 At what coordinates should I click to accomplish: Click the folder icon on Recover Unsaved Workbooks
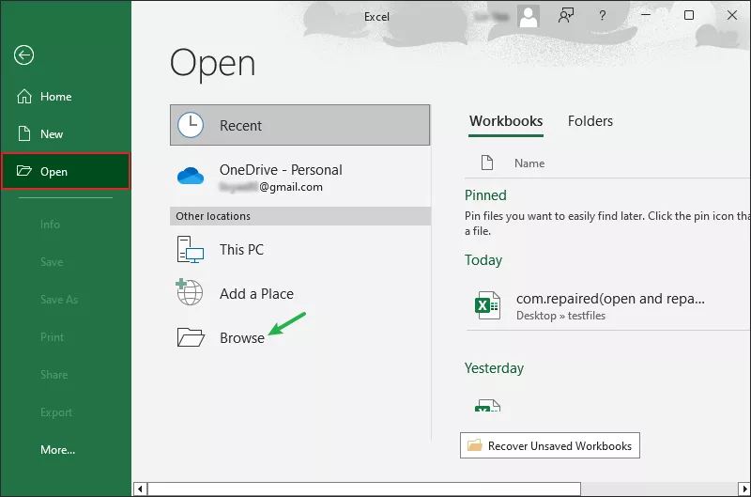475,445
